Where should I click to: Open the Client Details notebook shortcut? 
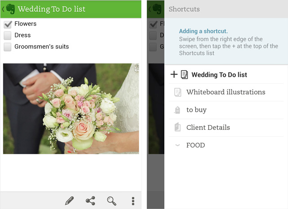(x=226, y=127)
